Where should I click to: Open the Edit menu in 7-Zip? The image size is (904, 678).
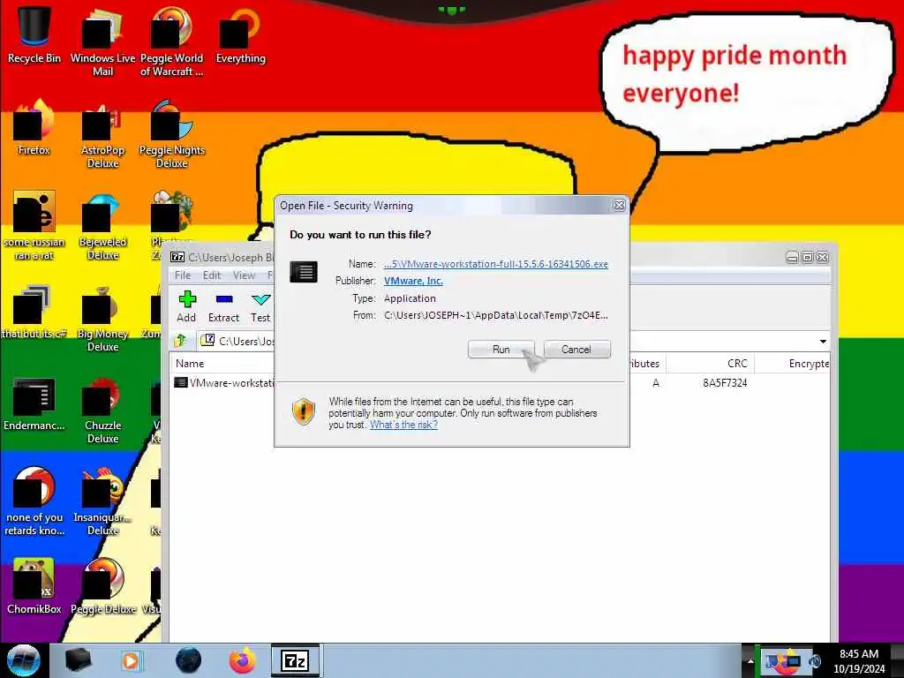pyautogui.click(x=212, y=275)
